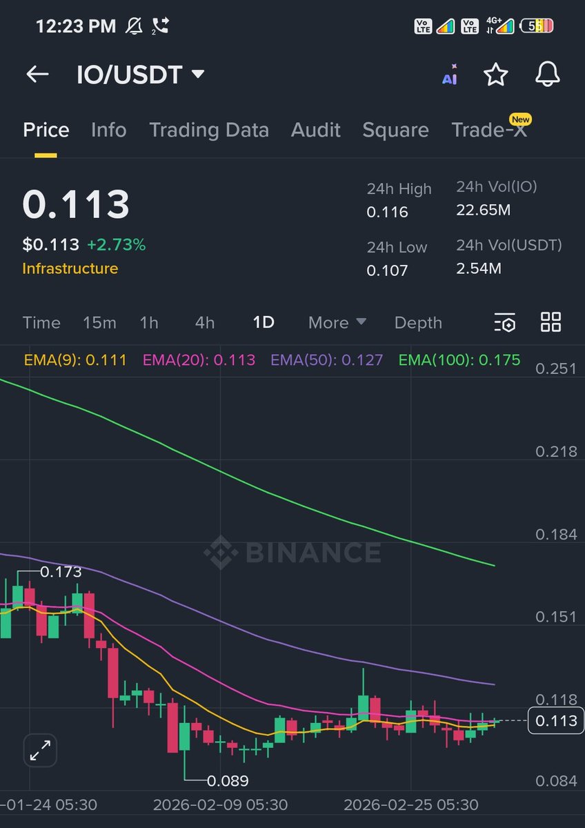Image resolution: width=585 pixels, height=828 pixels.
Task: Tap the muted notifications status icon
Action: [134, 26]
